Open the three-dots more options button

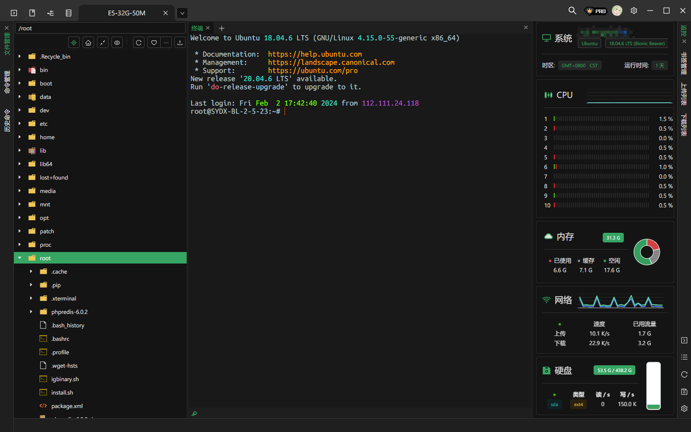click(166, 43)
